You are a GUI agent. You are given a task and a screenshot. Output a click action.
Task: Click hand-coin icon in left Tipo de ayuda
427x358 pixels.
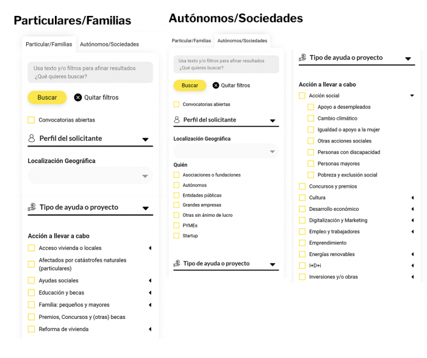click(x=32, y=207)
